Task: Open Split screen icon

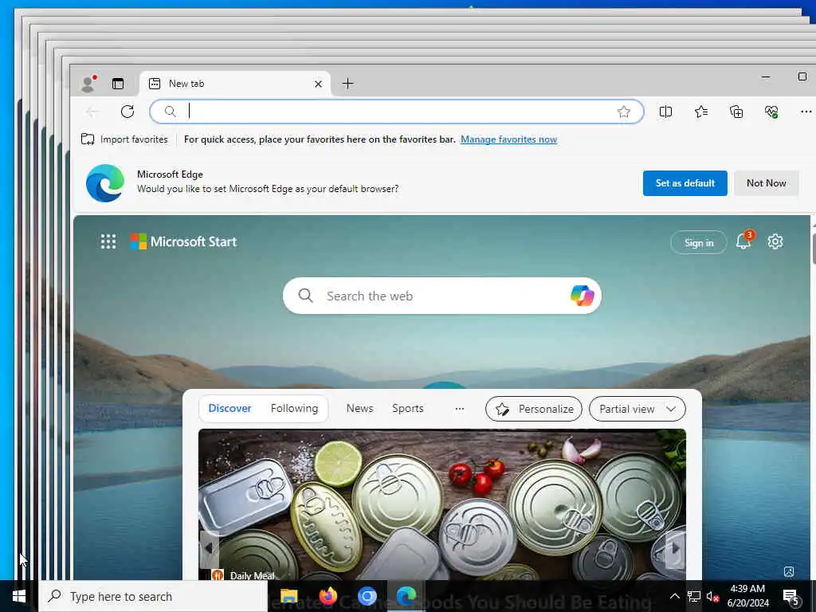Action: click(665, 112)
